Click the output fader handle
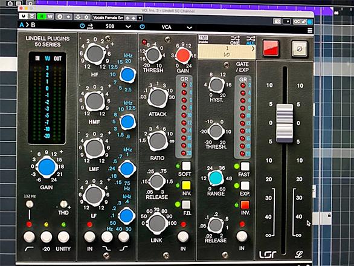 [285, 123]
